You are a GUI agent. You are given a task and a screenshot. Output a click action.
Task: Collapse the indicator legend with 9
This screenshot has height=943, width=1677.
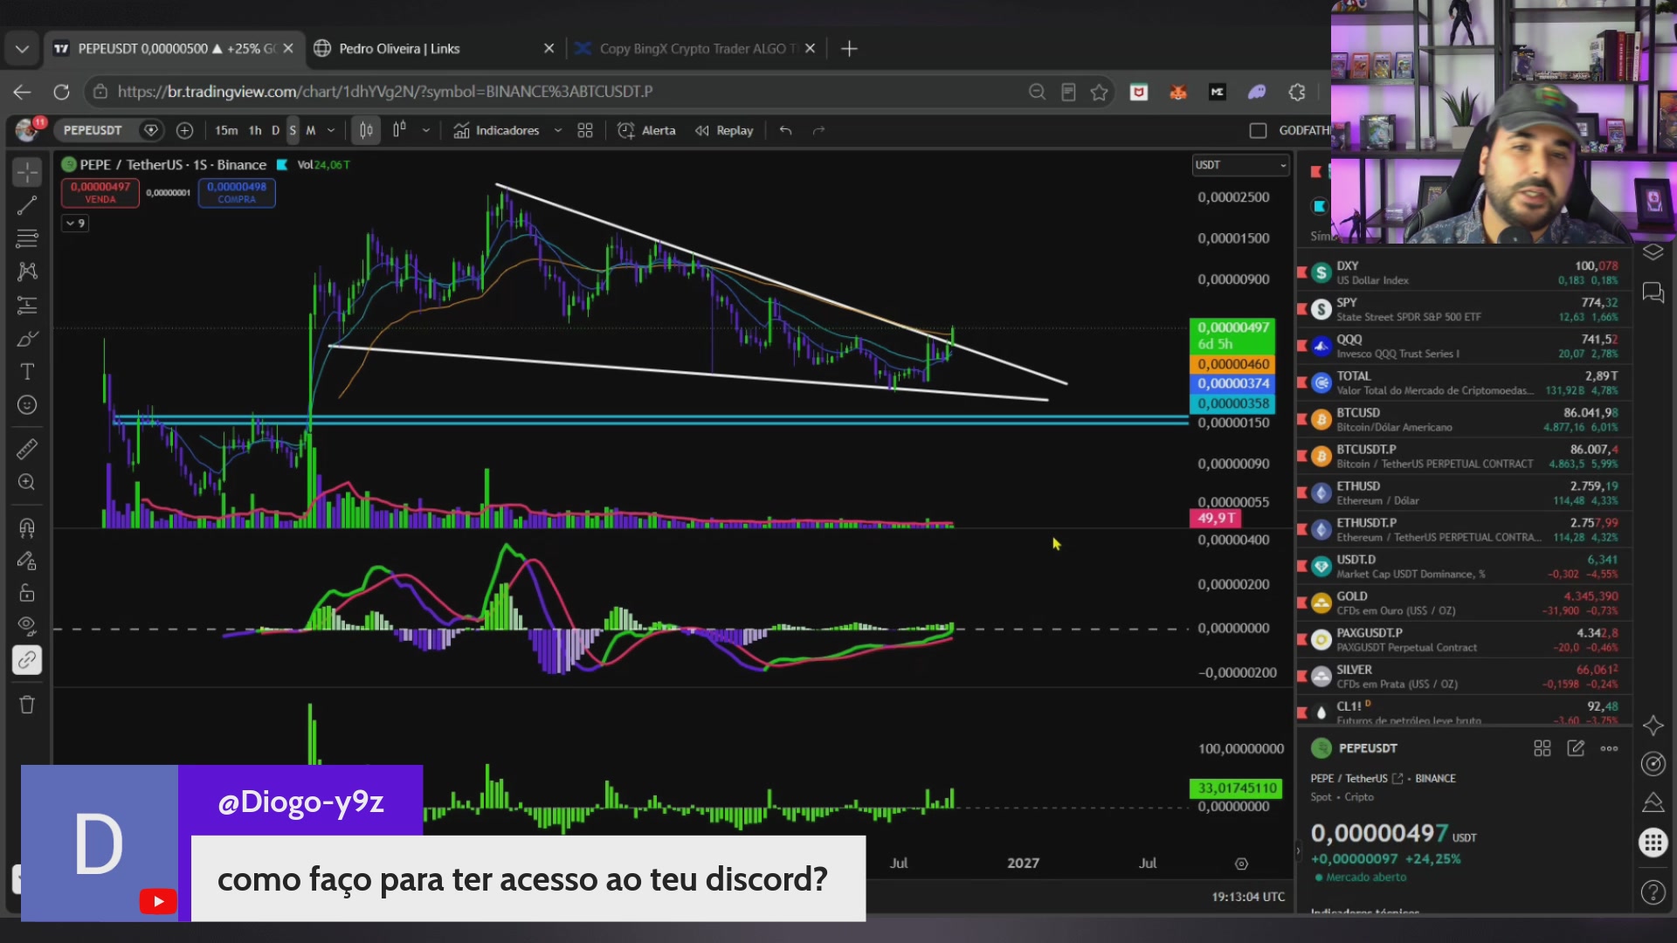pos(75,224)
